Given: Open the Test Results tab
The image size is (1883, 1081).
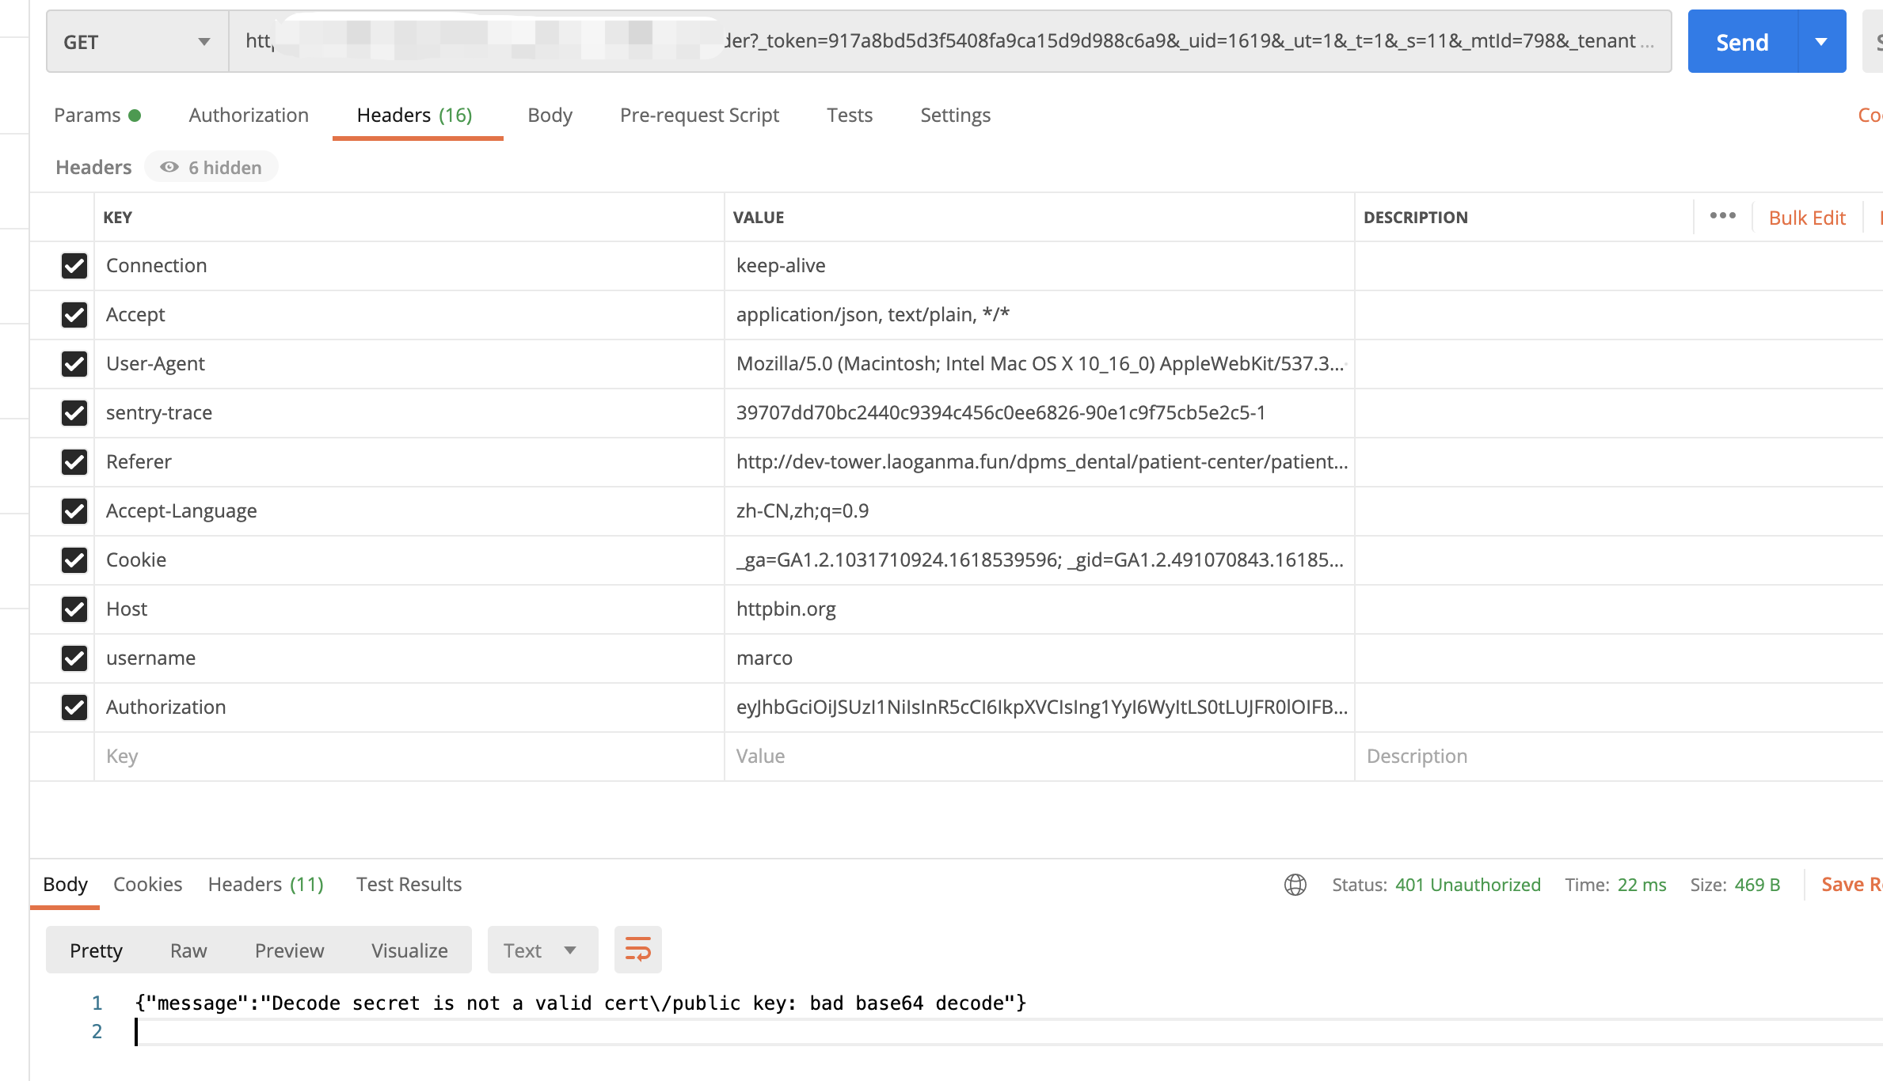Looking at the screenshot, I should coord(409,884).
